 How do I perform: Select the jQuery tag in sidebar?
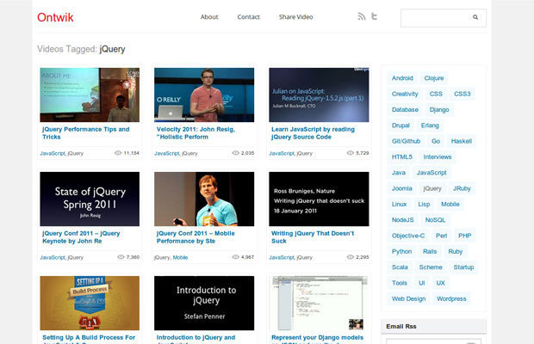pos(432,188)
